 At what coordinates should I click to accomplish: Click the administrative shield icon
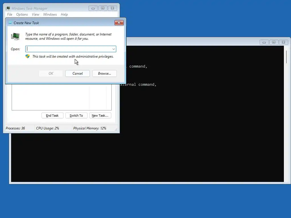click(x=28, y=56)
